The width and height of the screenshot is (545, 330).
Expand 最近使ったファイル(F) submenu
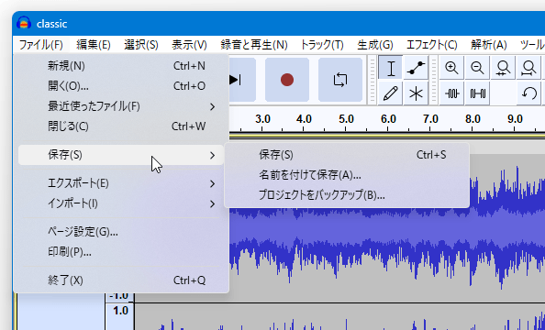coord(121,106)
